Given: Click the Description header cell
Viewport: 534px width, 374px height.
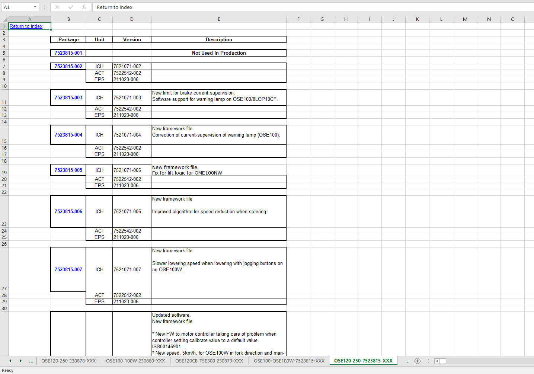Looking at the screenshot, I should click(x=219, y=40).
